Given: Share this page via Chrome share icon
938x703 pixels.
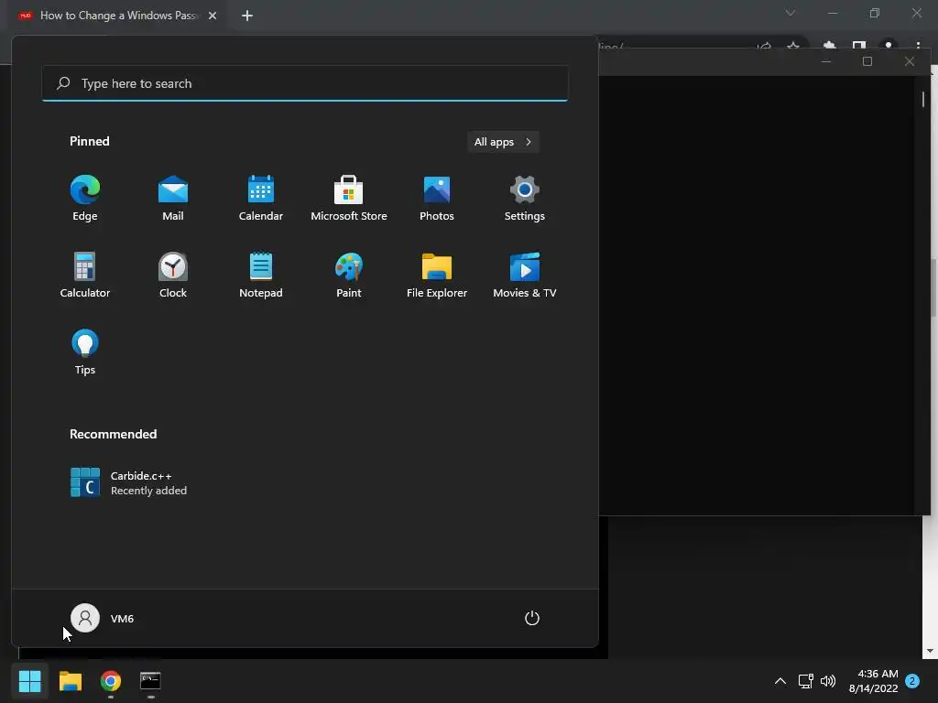Looking at the screenshot, I should [x=764, y=46].
